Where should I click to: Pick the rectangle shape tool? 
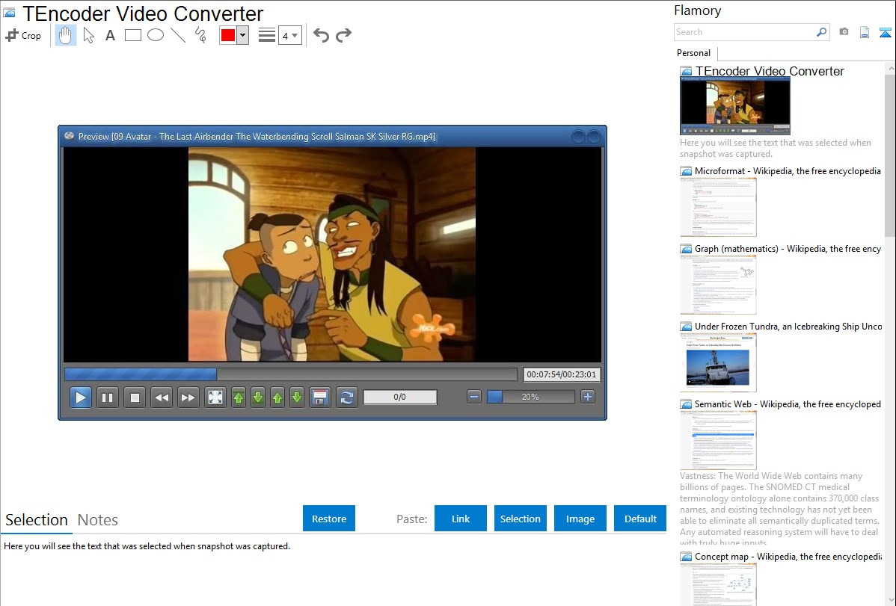click(x=133, y=35)
